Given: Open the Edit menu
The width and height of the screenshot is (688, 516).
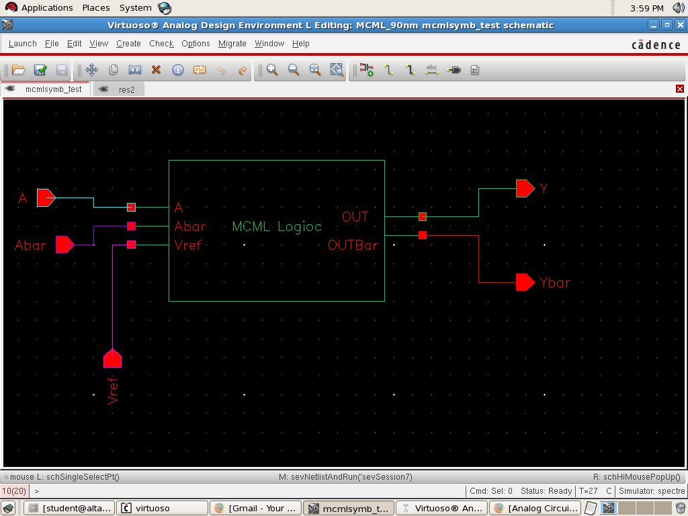Looking at the screenshot, I should tap(74, 44).
